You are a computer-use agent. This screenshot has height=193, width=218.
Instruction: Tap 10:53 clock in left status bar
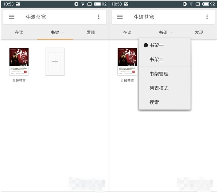(8, 4)
